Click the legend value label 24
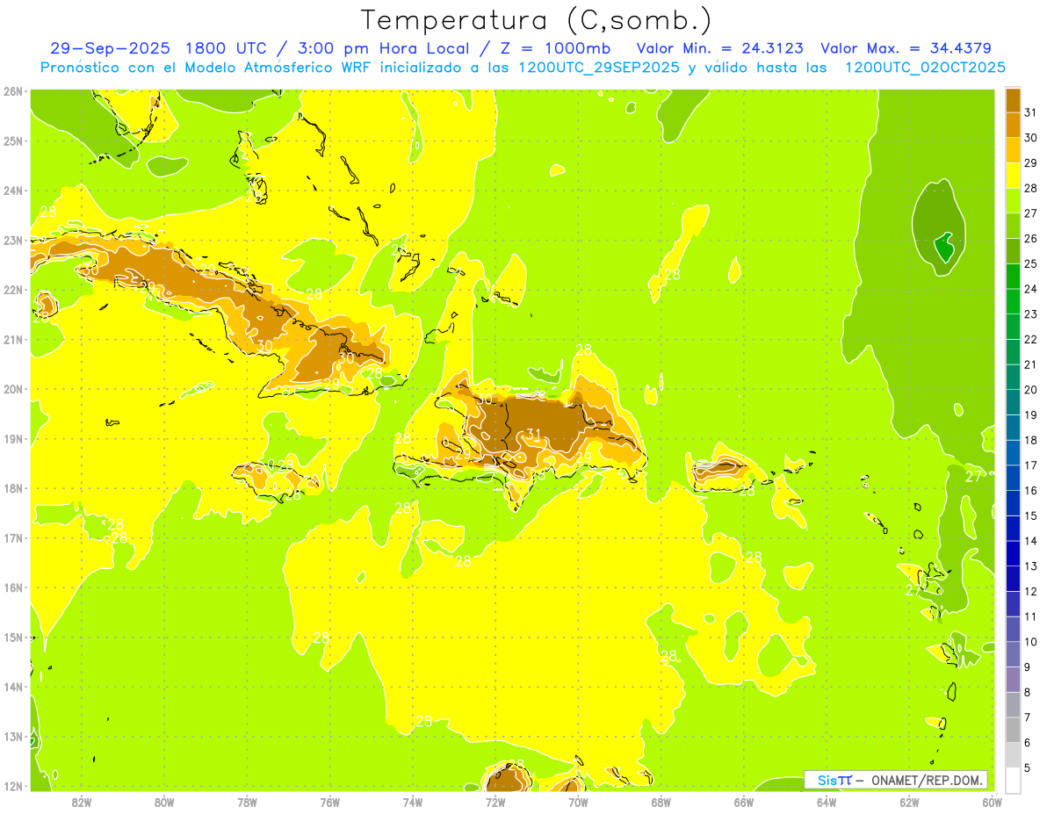Screen dimensions: 1054x814 [x=1031, y=289]
